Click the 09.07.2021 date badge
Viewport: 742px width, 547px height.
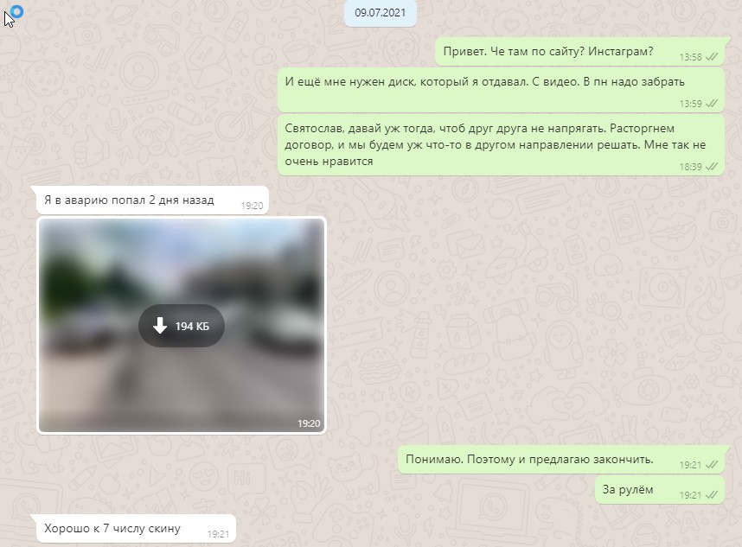click(380, 13)
